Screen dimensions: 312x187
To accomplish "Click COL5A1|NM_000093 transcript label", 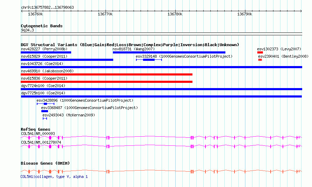I will pyautogui.click(x=38, y=134).
